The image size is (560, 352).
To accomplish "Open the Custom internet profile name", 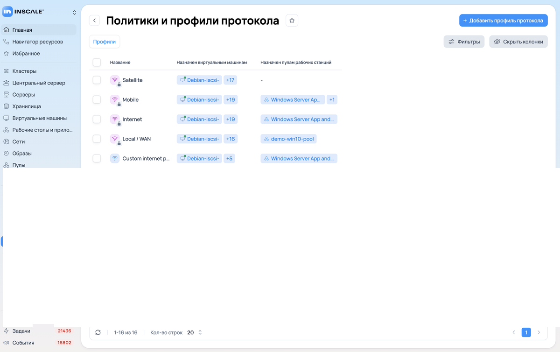I will (x=146, y=159).
